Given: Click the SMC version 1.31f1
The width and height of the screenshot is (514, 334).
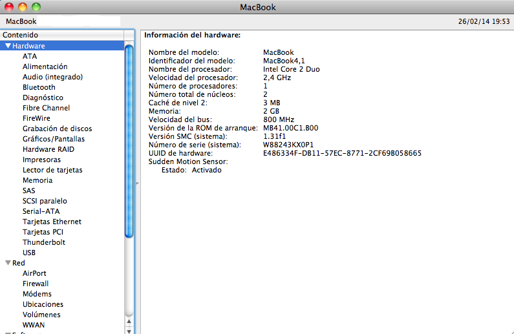Looking at the screenshot, I should coord(274,136).
